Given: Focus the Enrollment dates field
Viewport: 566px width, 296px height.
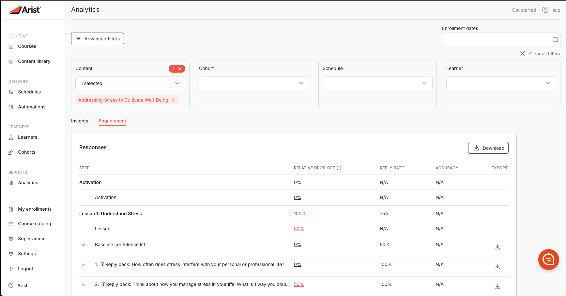Looking at the screenshot, I should (x=501, y=39).
